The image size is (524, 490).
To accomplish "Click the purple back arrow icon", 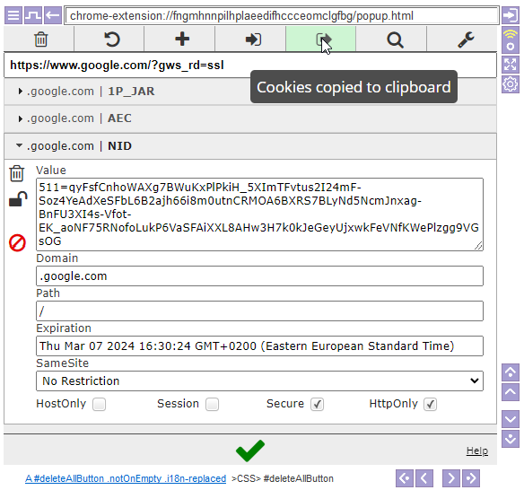I will (53, 15).
